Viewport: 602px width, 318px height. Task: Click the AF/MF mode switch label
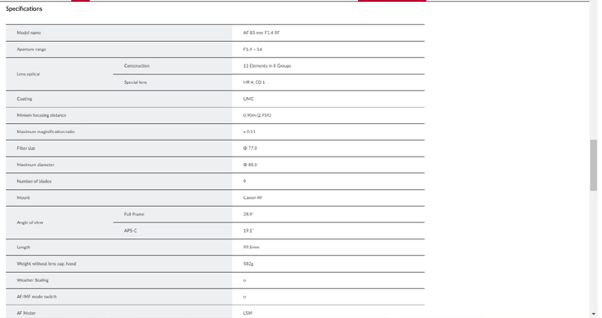pyautogui.click(x=37, y=296)
